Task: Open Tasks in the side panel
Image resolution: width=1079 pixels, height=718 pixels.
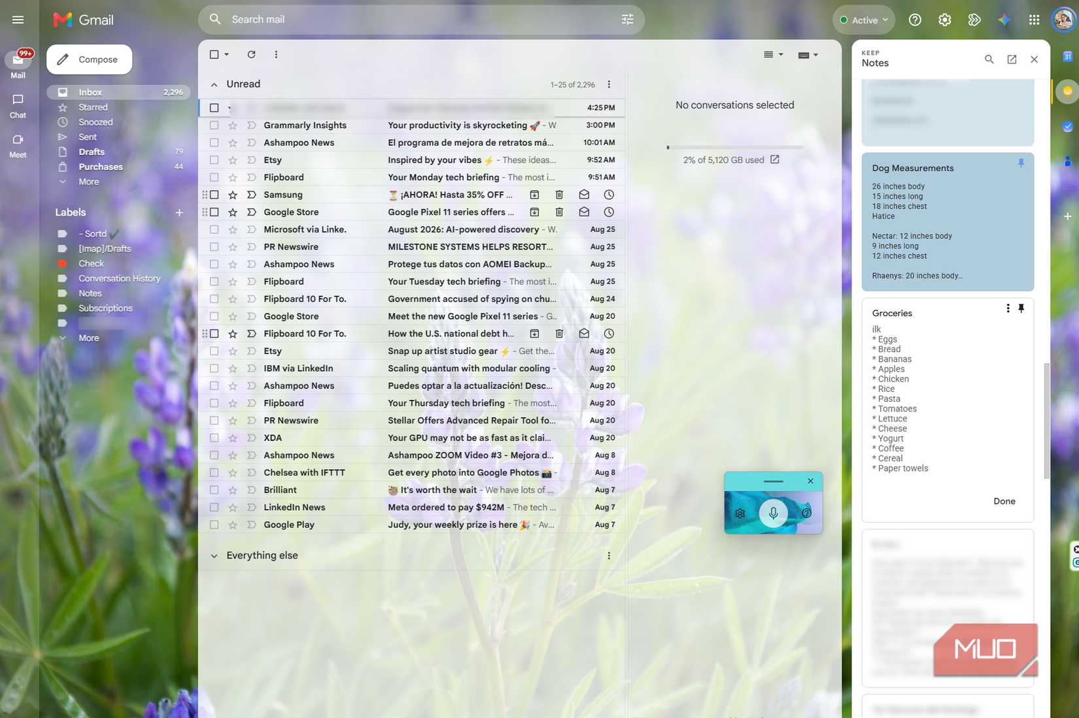Action: coord(1067,127)
